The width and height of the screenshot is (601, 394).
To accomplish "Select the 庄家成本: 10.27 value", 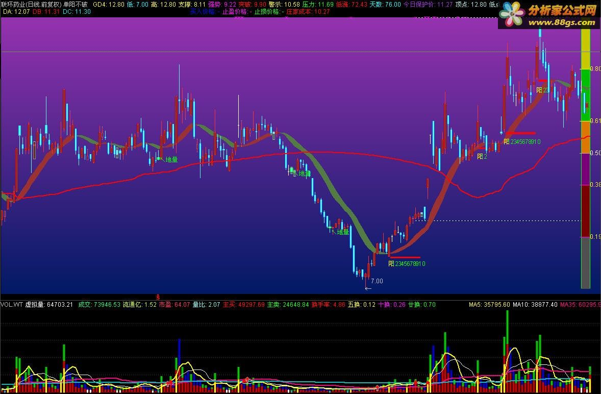I will pyautogui.click(x=308, y=12).
